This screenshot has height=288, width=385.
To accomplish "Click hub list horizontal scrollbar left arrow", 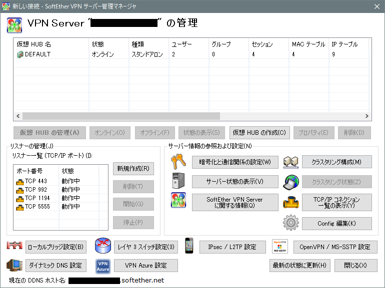I will (x=18, y=116).
